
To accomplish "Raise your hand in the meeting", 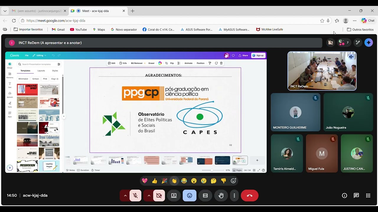I will tap(221, 196).
